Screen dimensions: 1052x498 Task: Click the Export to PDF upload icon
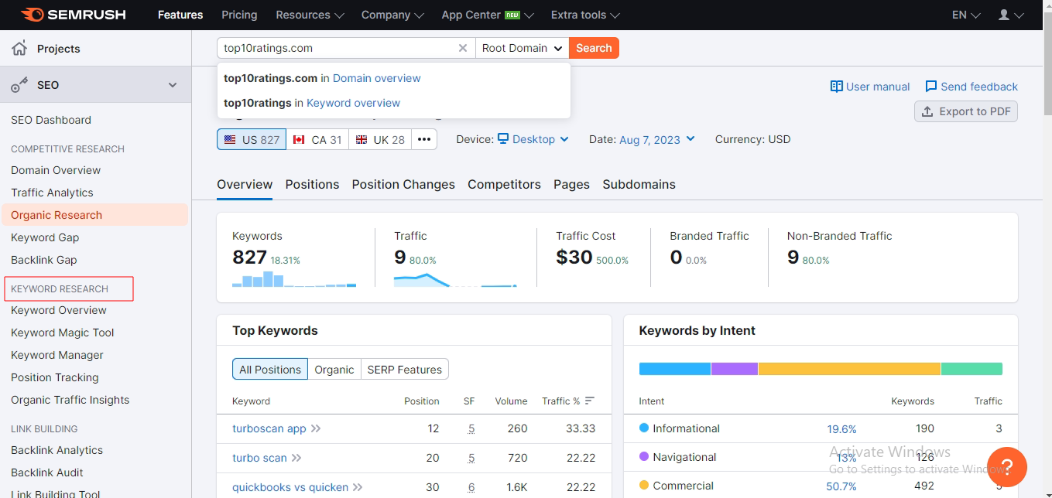pos(927,111)
